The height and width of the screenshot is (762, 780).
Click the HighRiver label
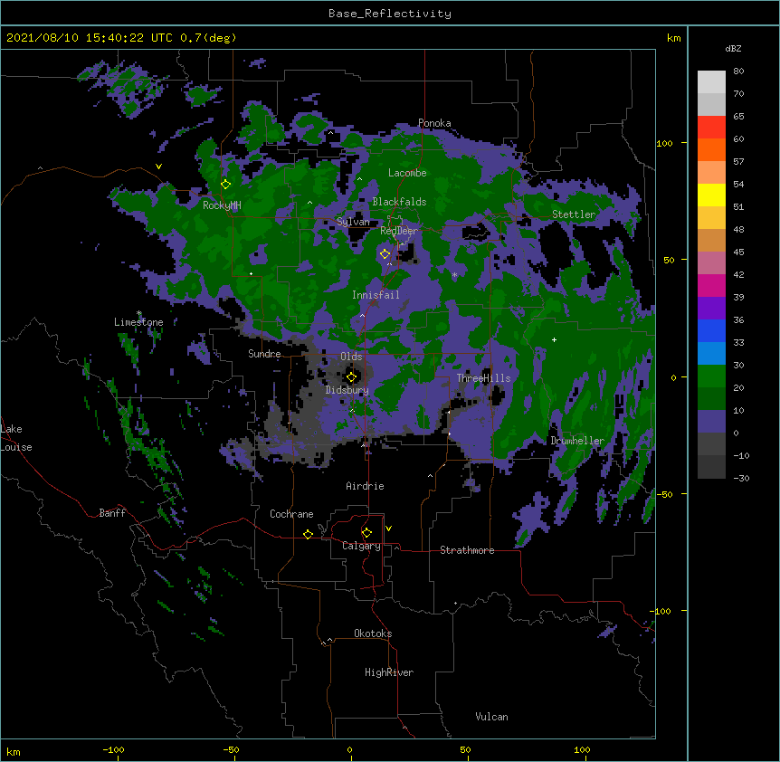[x=389, y=672]
